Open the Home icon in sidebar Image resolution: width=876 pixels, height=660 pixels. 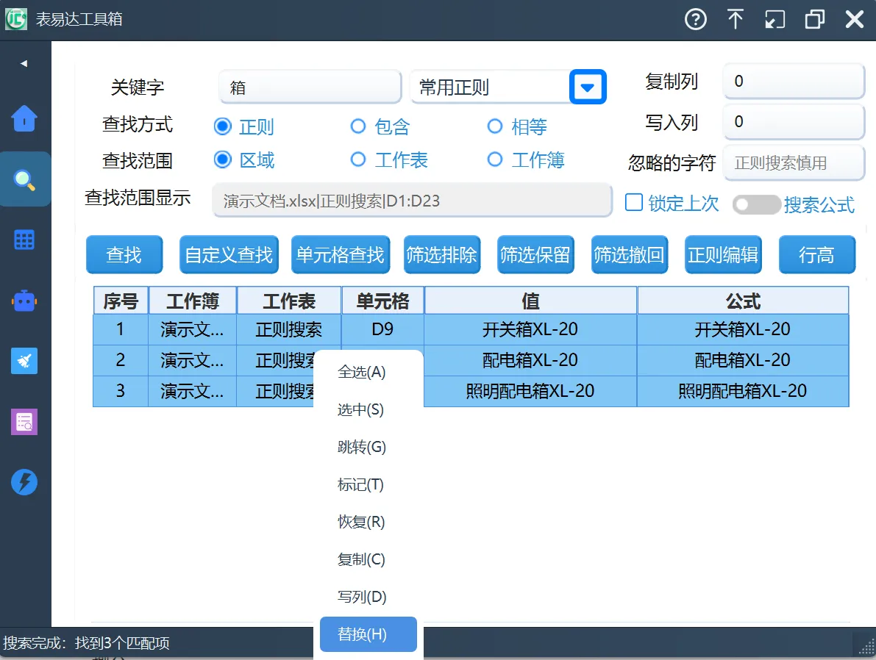point(24,118)
